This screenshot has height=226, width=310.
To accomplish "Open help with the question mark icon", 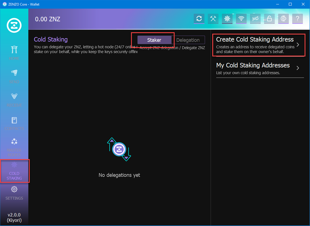I will click(x=297, y=19).
